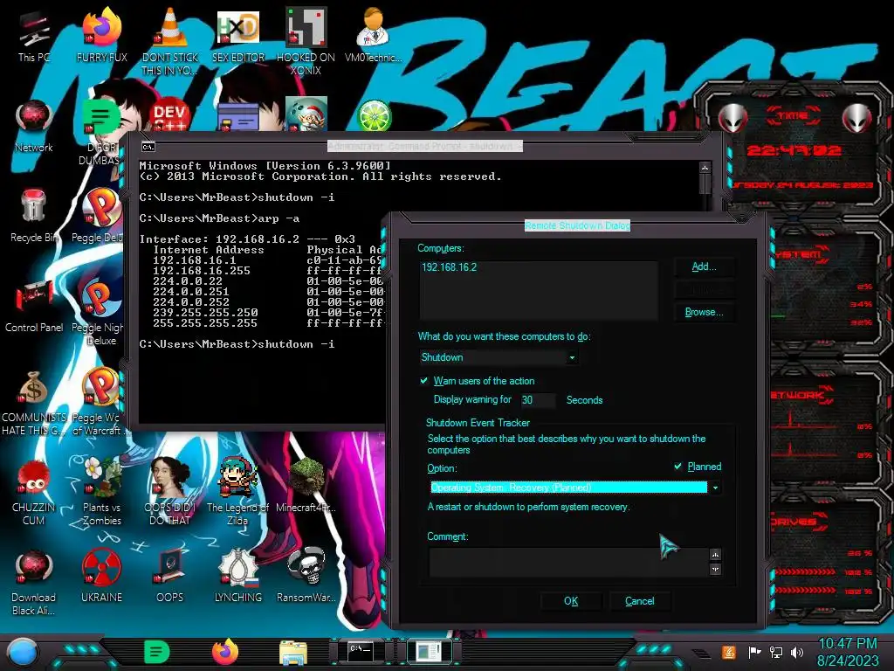Open the OOPS DID I DO THAT icon
This screenshot has height=671, width=894.
pos(170,492)
